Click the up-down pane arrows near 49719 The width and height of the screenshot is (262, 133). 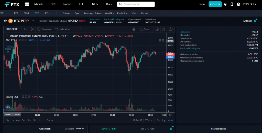point(163,40)
